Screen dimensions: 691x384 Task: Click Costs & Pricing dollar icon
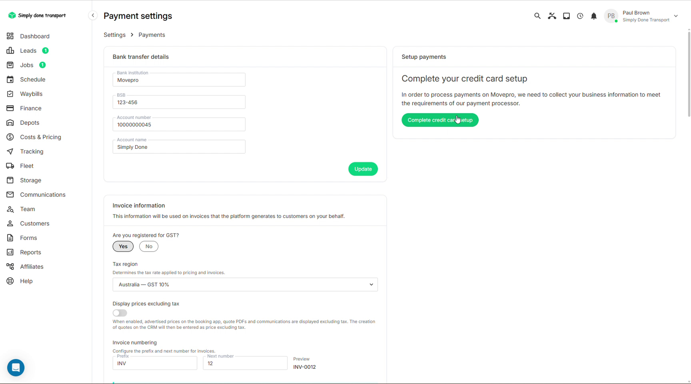(x=10, y=137)
